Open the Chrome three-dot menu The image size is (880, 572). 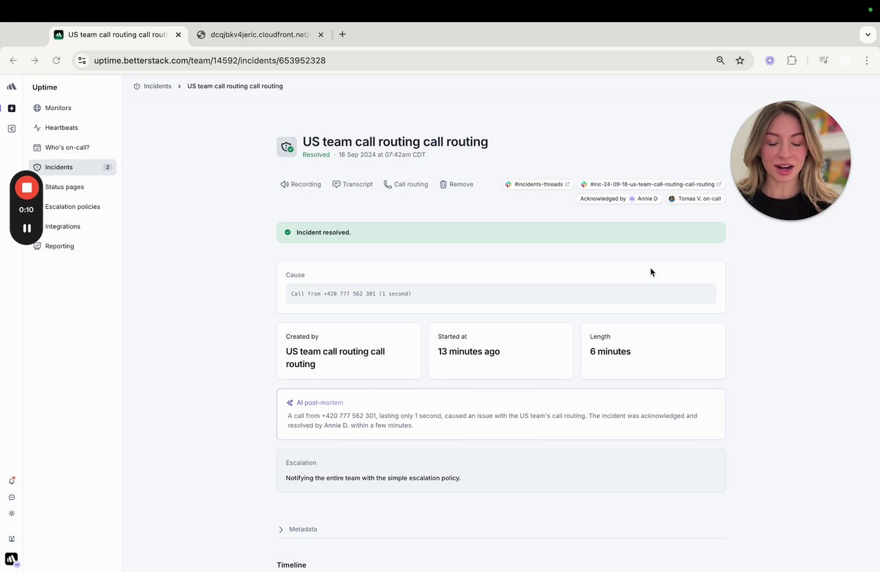[868, 60]
